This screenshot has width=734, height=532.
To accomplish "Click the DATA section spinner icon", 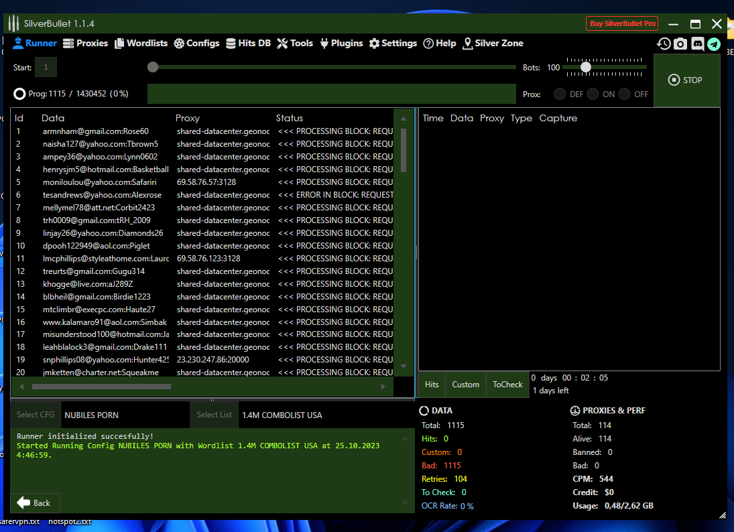I will (x=424, y=411).
